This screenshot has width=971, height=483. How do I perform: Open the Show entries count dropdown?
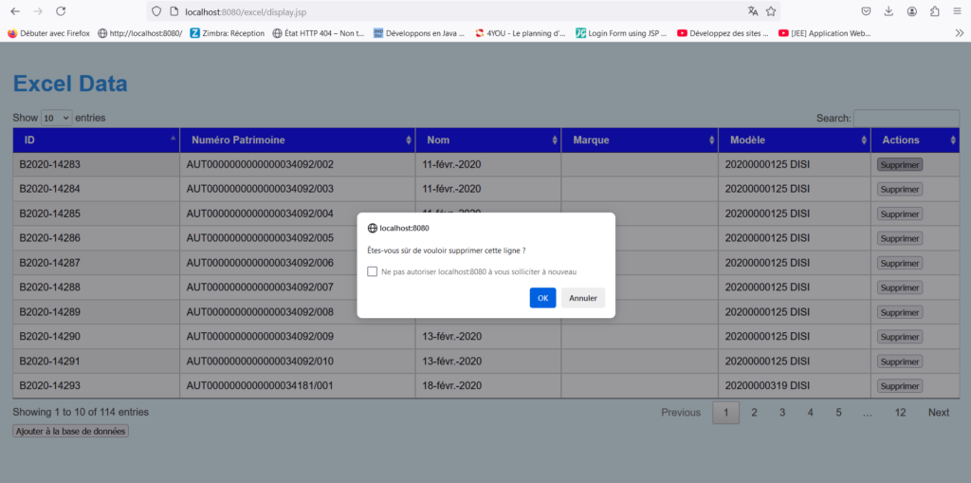56,118
